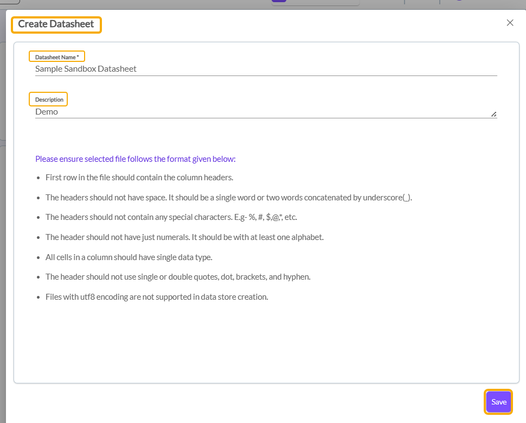Click the Create Datasheet dialog title

(56, 24)
